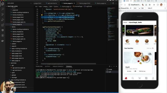Tap the Chinese category thumbnail

pos(147,41)
